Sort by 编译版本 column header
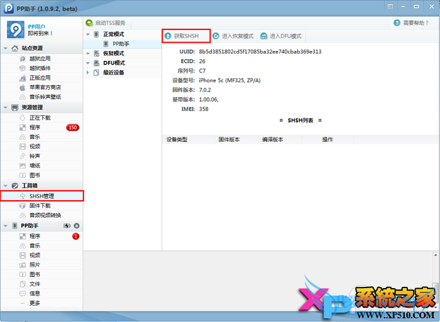This screenshot has width=440, height=322. pyautogui.click(x=280, y=139)
